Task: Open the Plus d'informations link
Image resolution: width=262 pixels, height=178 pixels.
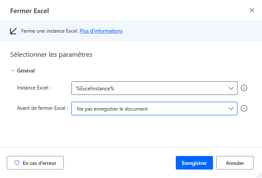Action: (101, 31)
